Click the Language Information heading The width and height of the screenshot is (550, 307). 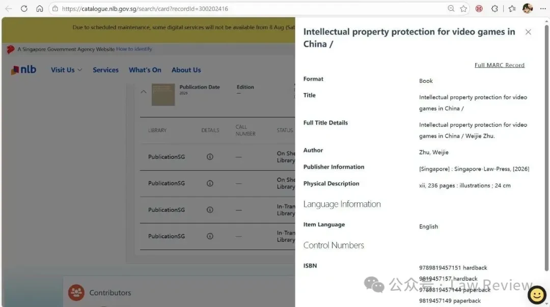342,204
